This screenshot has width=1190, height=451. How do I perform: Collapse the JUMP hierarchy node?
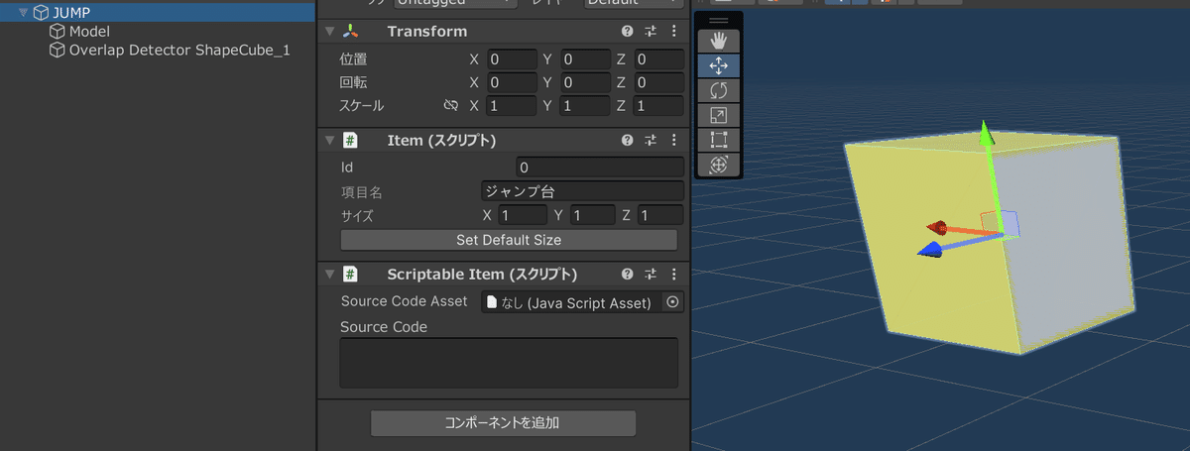23,13
